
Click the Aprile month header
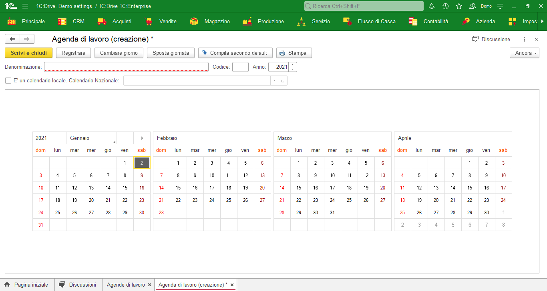point(453,138)
